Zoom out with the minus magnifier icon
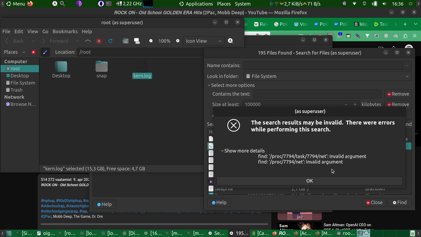 (151, 41)
